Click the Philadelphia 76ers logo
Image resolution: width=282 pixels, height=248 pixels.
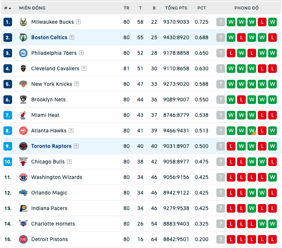(x=23, y=53)
